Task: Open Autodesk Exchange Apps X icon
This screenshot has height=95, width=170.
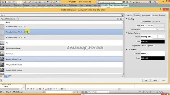Action: pos(150,2)
